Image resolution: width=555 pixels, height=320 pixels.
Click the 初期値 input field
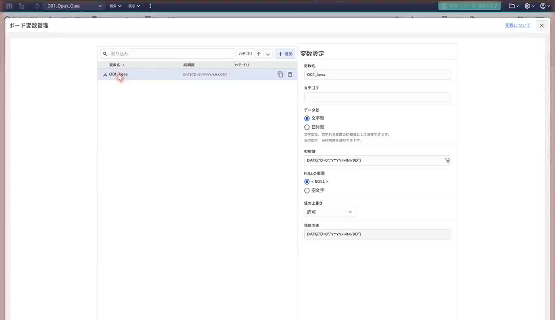click(x=378, y=160)
